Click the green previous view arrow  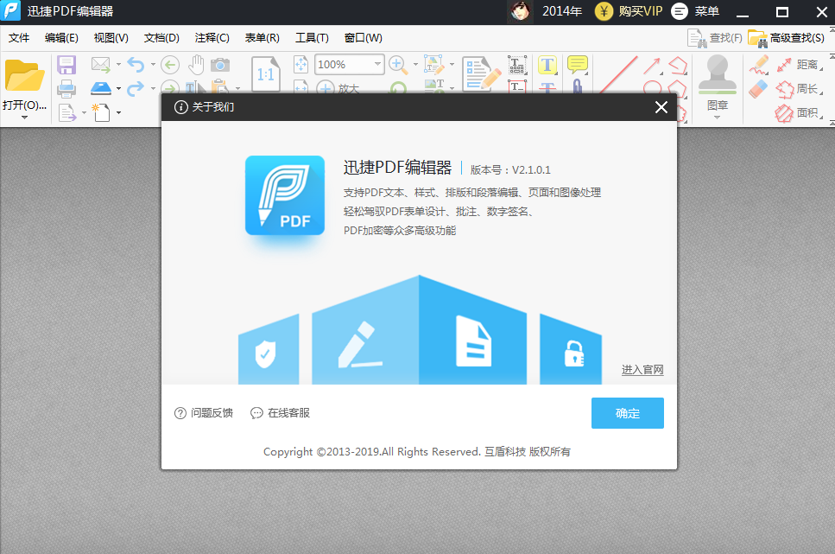tap(170, 65)
